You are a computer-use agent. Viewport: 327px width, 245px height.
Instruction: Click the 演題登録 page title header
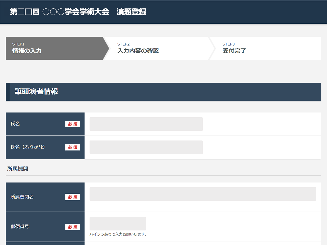(x=78, y=12)
